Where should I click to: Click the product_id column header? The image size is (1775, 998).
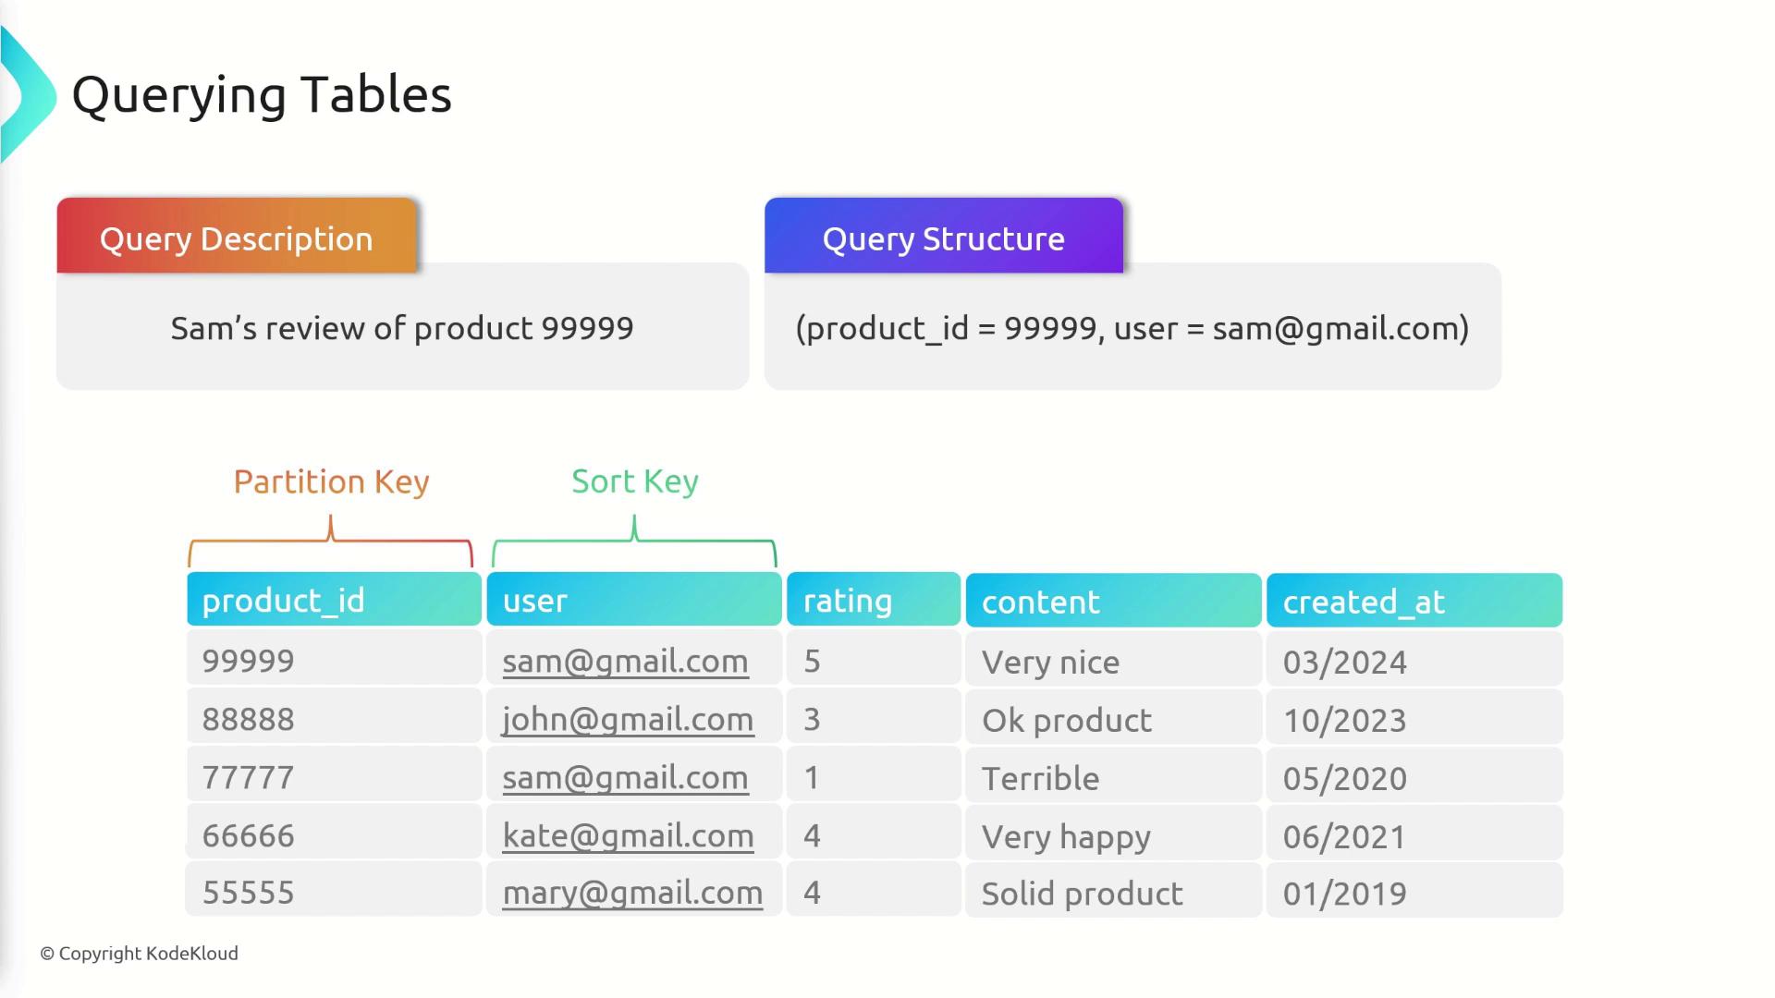click(x=334, y=601)
